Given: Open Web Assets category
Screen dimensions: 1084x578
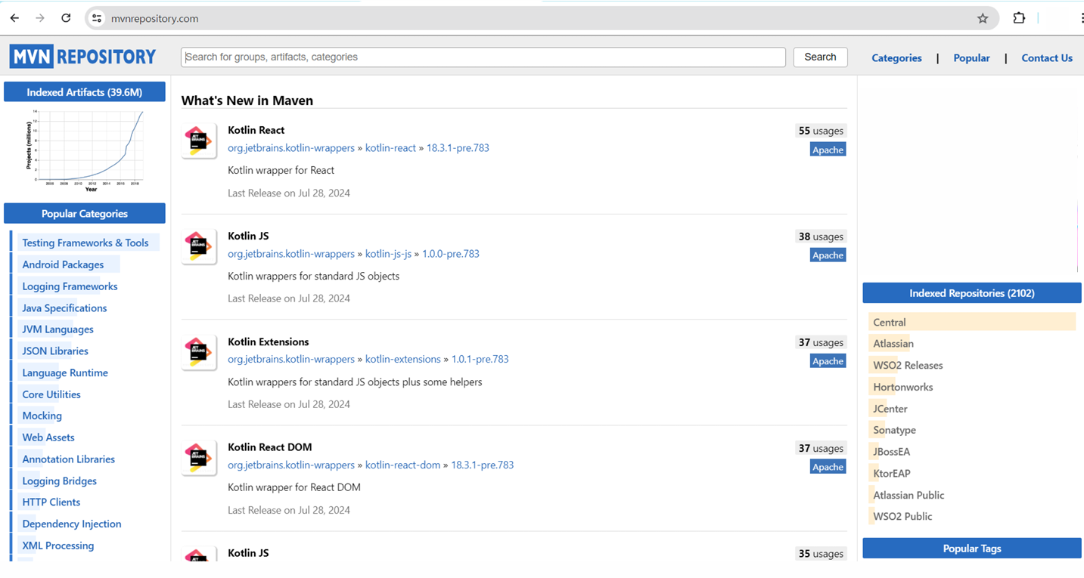Looking at the screenshot, I should [x=48, y=437].
